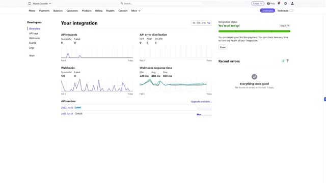
Task: Open the notifications bell icon
Action: click(279, 4)
